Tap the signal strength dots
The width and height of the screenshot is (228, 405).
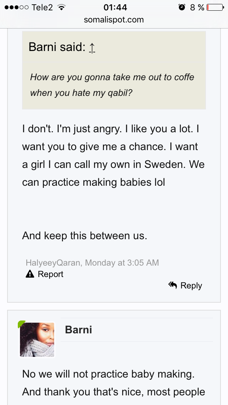click(16, 7)
